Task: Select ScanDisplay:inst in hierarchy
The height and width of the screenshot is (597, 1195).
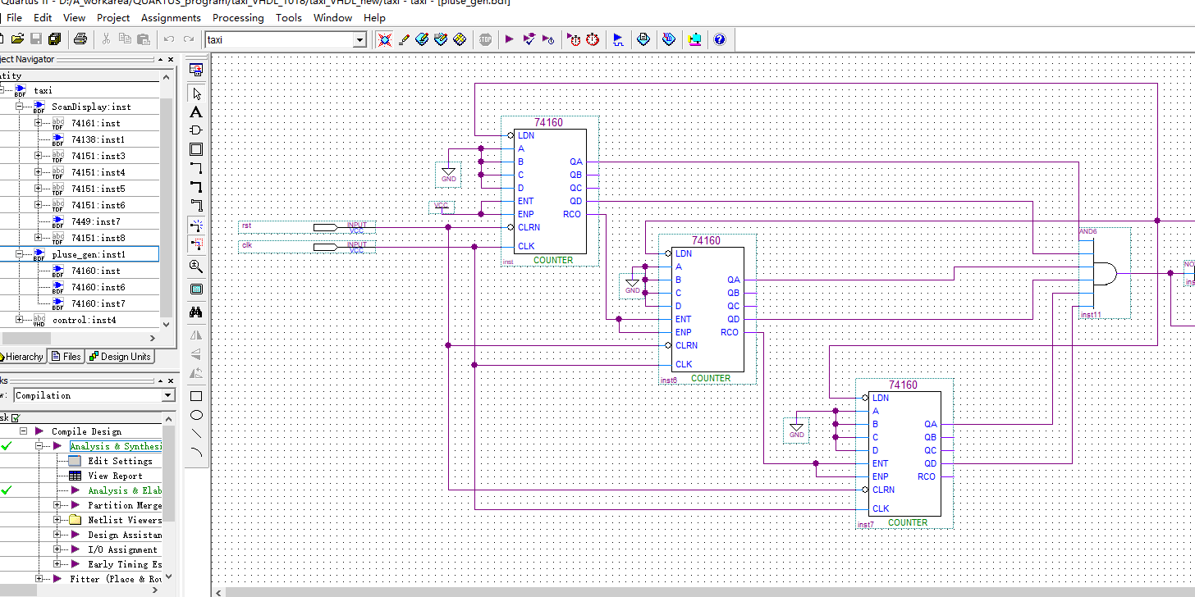Action: (91, 107)
